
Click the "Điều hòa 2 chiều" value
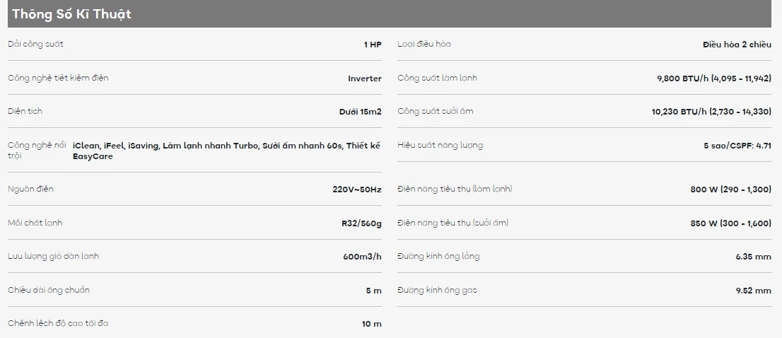[x=737, y=45]
